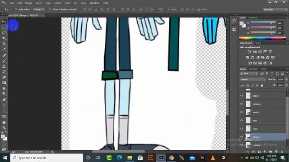Screen dimensions: 289x162
Task: Click the Windows search box
Action: (x=47, y=158)
